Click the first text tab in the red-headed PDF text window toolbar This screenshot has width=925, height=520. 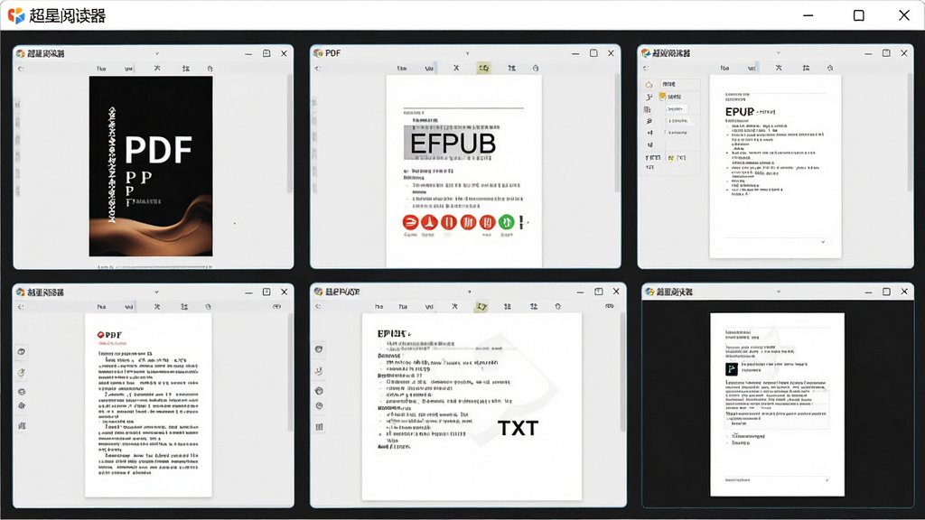coord(101,307)
